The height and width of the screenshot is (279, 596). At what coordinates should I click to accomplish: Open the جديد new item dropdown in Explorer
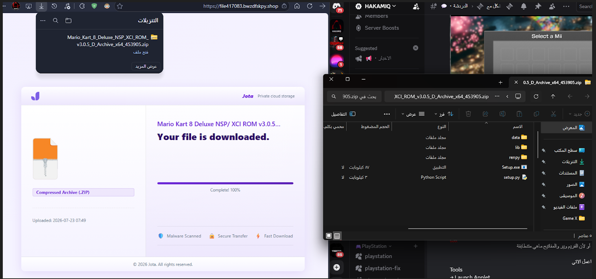pyautogui.click(x=579, y=114)
